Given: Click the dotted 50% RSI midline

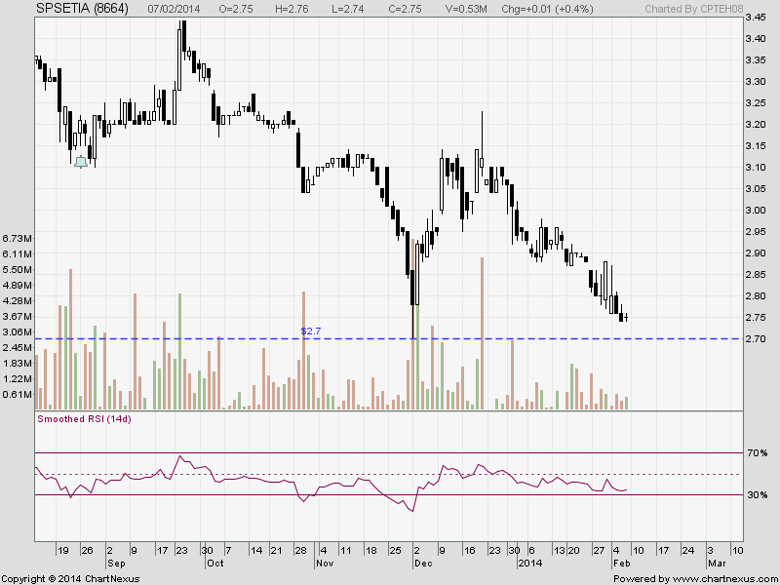Looking at the screenshot, I should click(x=389, y=474).
